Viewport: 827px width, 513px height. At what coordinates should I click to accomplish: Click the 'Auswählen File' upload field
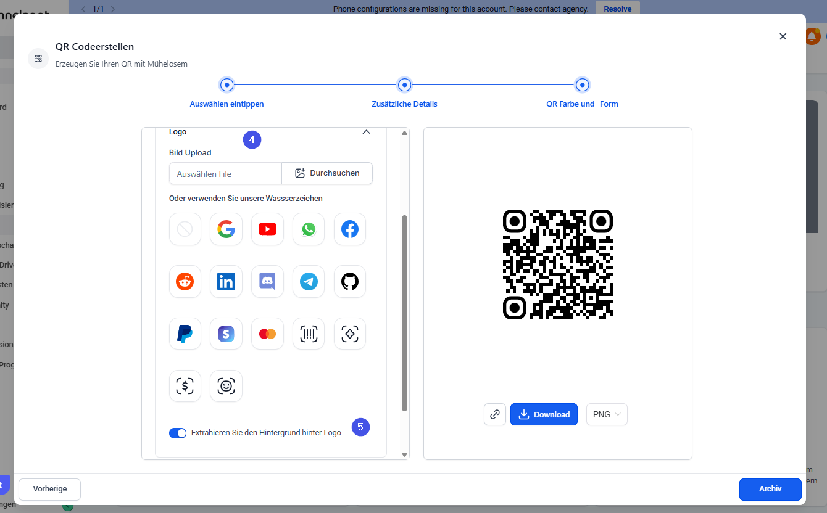pyautogui.click(x=225, y=174)
